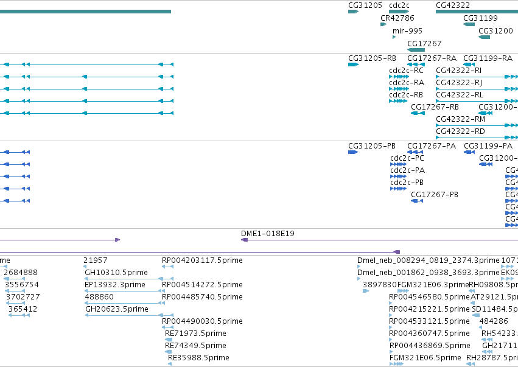Click the 3556754 feature label
518x367 pixels.
tap(21, 284)
